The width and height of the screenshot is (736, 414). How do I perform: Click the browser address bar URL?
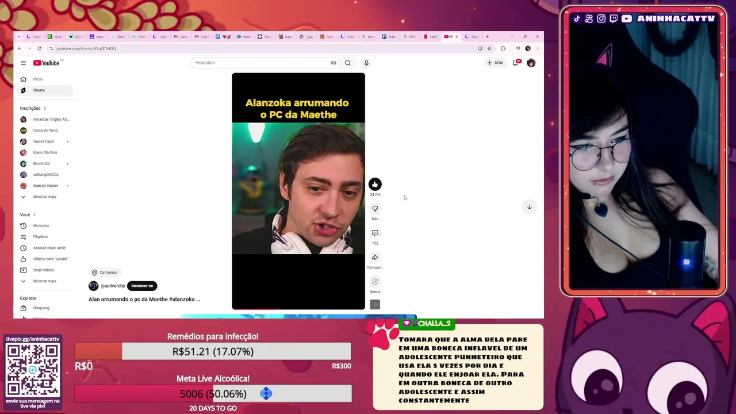[86, 48]
